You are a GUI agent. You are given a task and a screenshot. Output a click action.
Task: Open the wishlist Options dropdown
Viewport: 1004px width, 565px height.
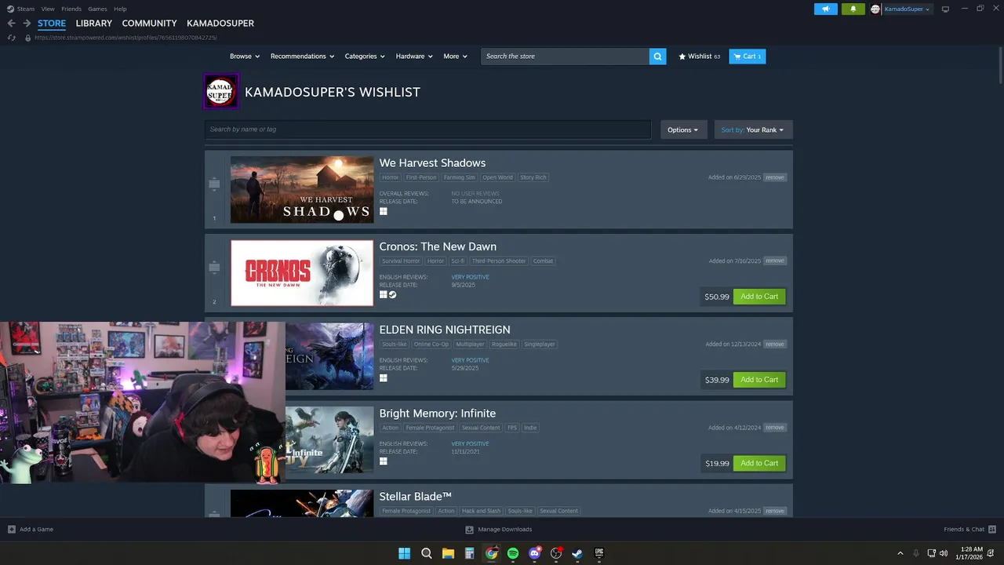(683, 129)
